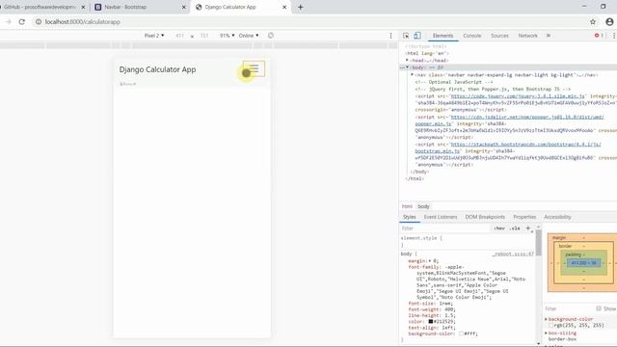Switch to the Console panel tab

(471, 36)
